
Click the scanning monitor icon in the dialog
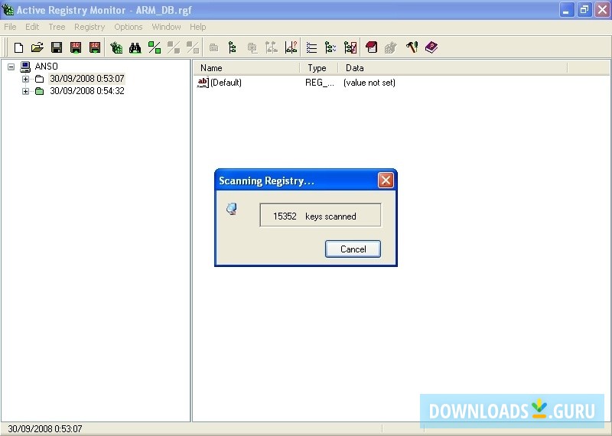click(232, 209)
